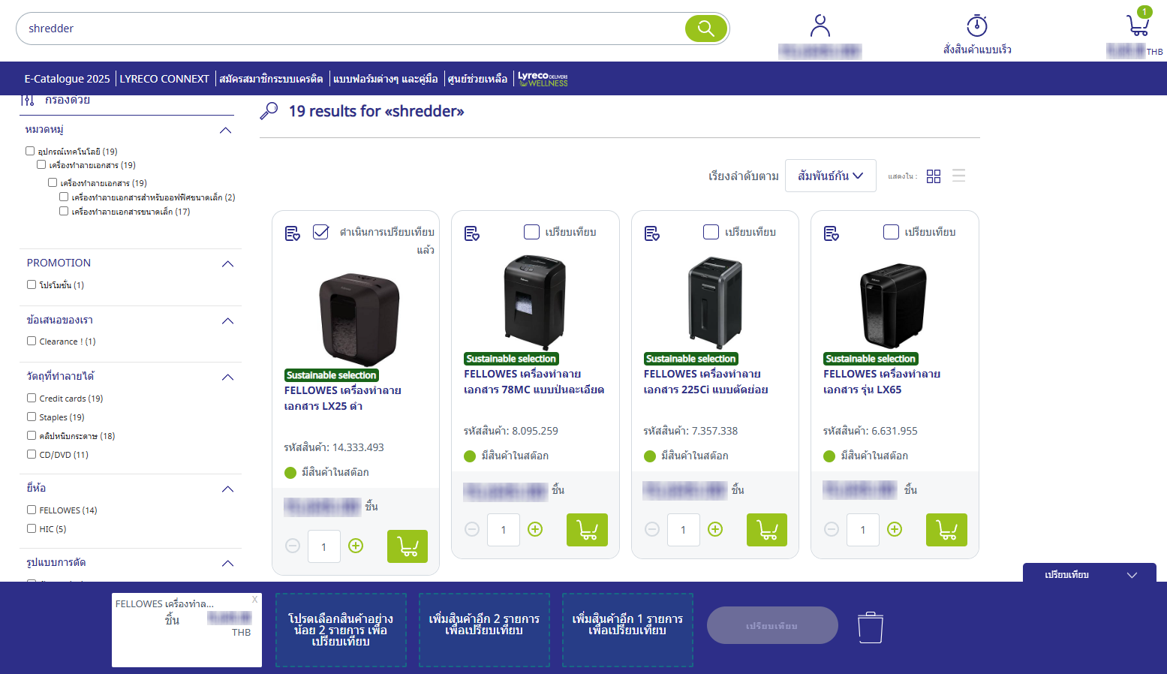1167x674 pixels.
Task: Filter by HIC (5) brand
Action: point(32,528)
